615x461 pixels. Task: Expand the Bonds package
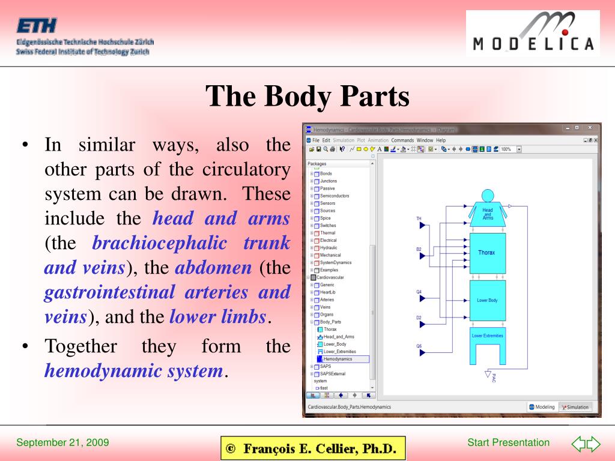pos(312,173)
